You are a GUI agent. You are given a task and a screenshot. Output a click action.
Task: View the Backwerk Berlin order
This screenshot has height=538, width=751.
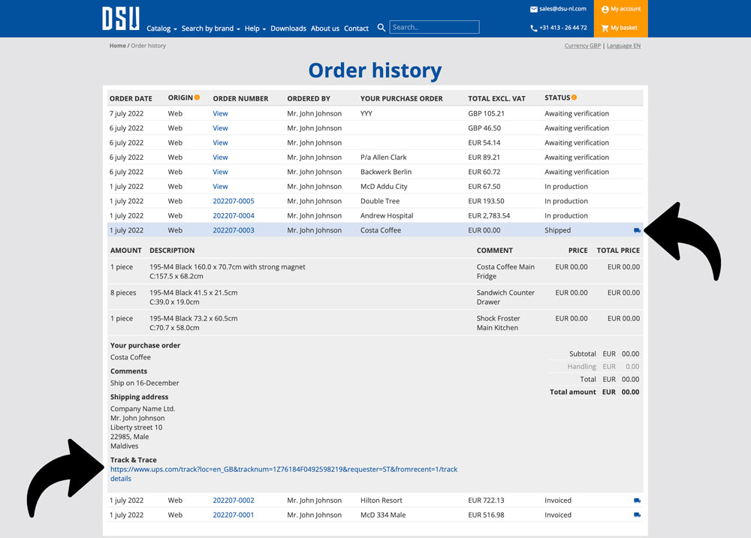[x=220, y=172]
